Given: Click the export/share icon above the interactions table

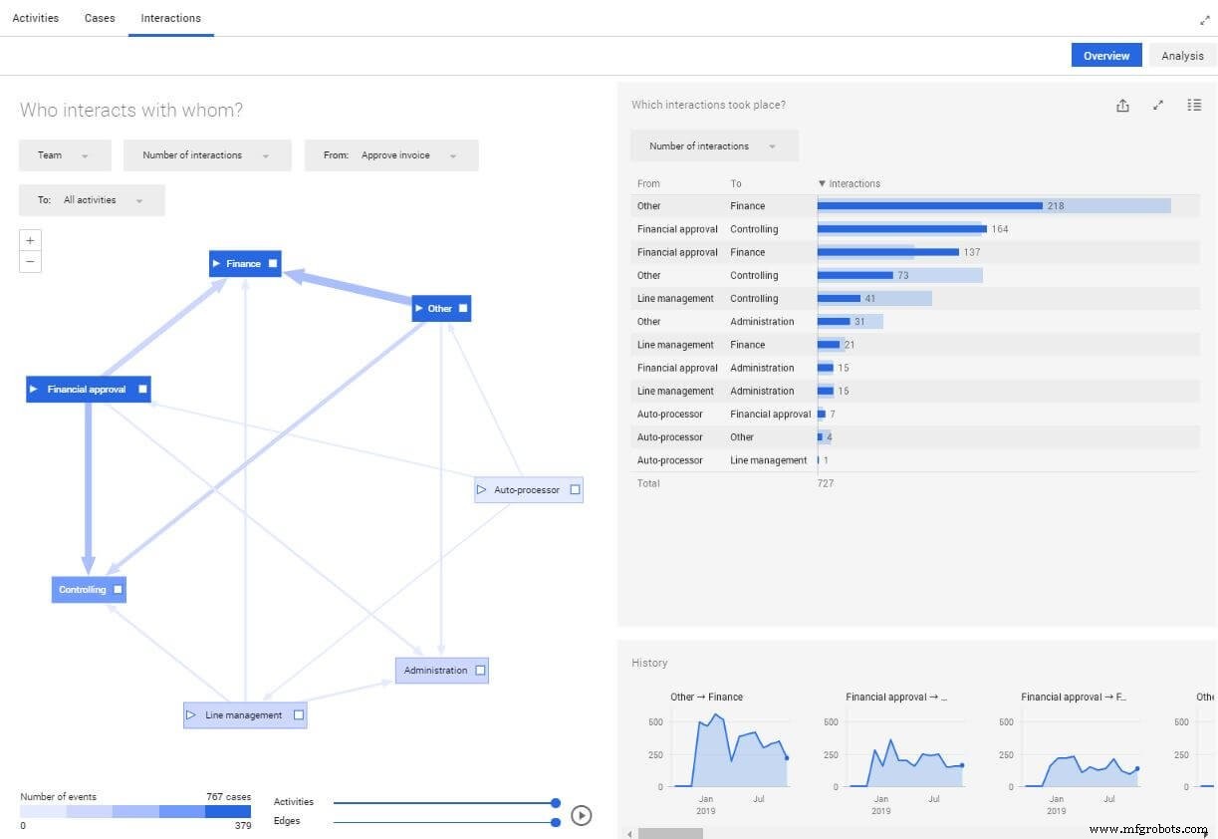Looking at the screenshot, I should (x=1122, y=105).
